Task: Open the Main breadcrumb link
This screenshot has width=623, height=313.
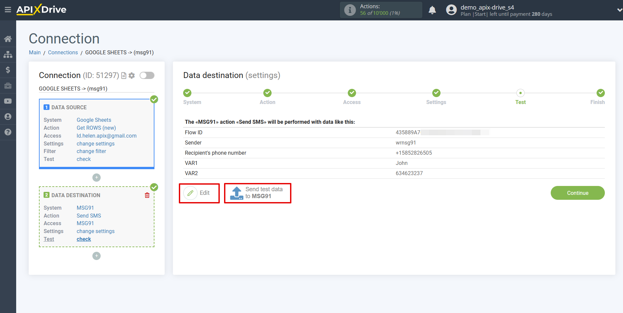Action: [35, 52]
